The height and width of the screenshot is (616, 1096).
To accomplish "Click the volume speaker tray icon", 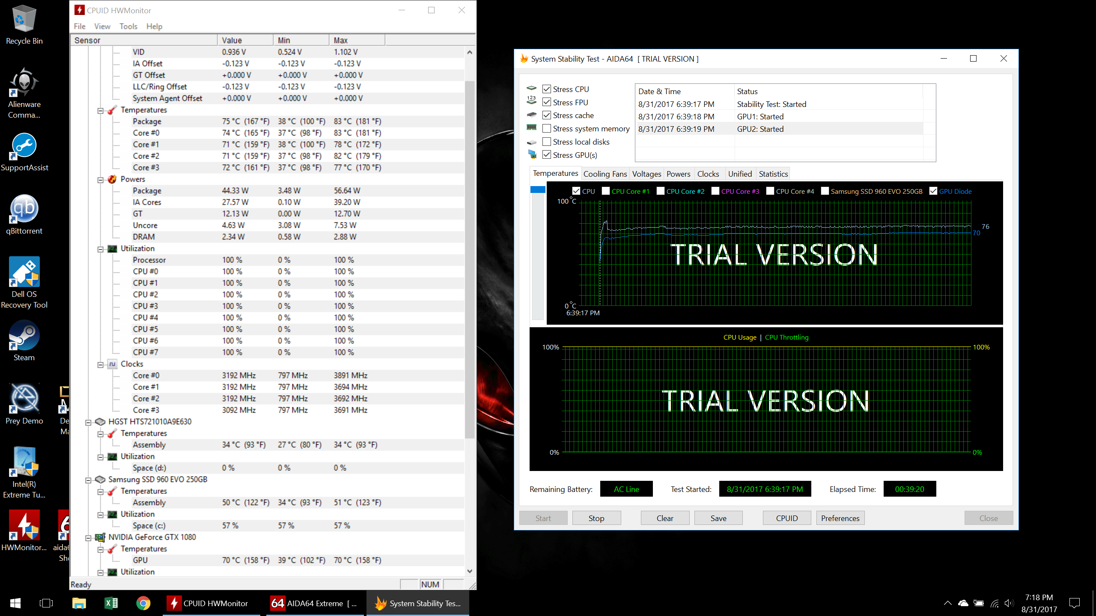I will [x=1009, y=603].
